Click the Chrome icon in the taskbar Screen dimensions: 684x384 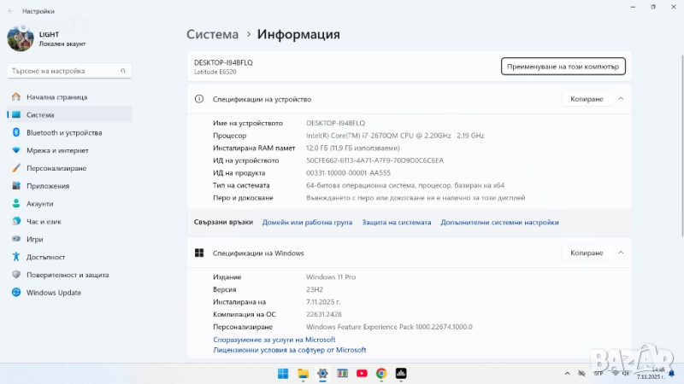click(381, 373)
